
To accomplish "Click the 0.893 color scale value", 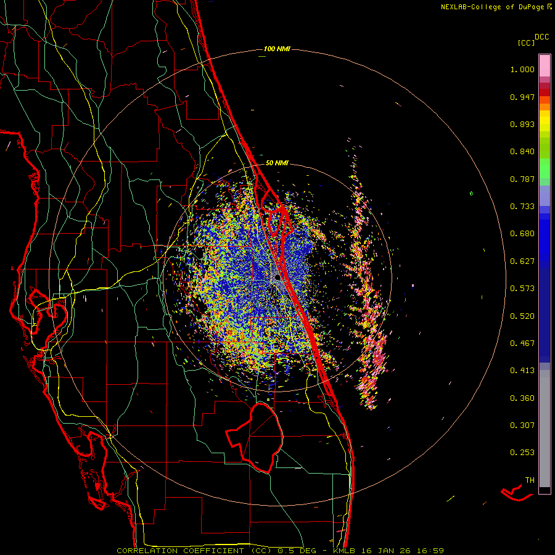I will point(522,124).
